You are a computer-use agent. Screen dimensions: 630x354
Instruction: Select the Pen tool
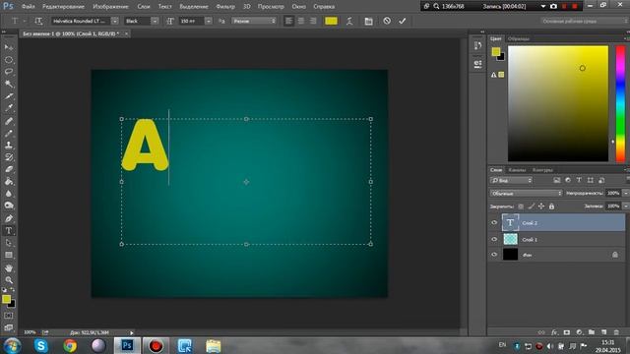click(9, 218)
